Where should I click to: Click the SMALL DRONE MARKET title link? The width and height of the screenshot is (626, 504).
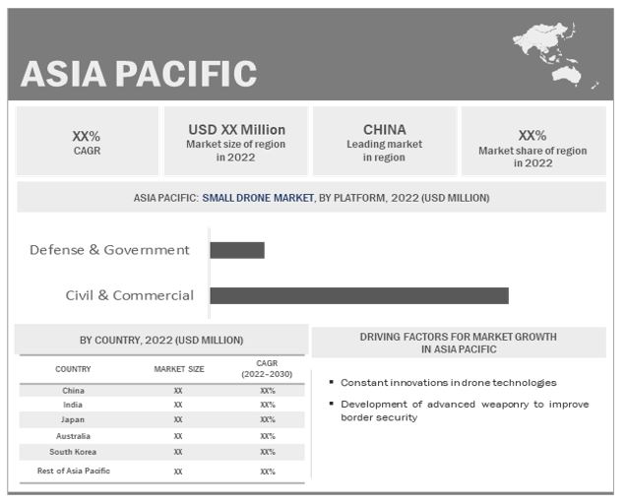tap(257, 198)
